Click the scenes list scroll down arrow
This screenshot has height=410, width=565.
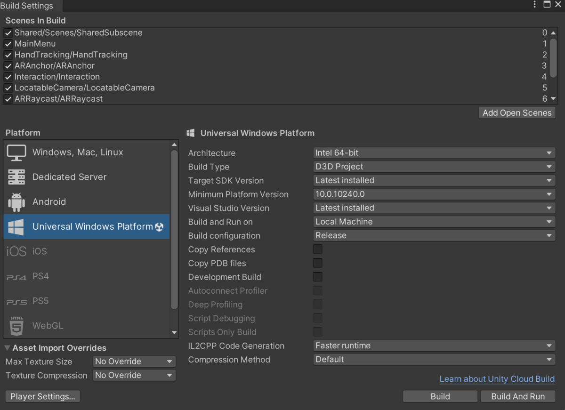click(553, 99)
